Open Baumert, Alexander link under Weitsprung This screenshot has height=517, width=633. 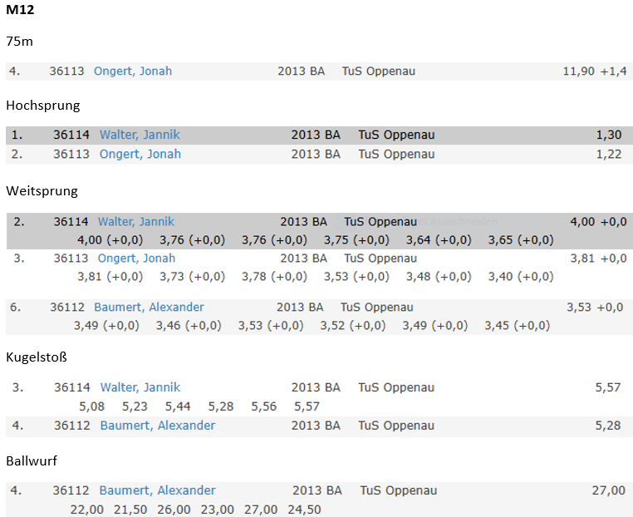pos(149,308)
